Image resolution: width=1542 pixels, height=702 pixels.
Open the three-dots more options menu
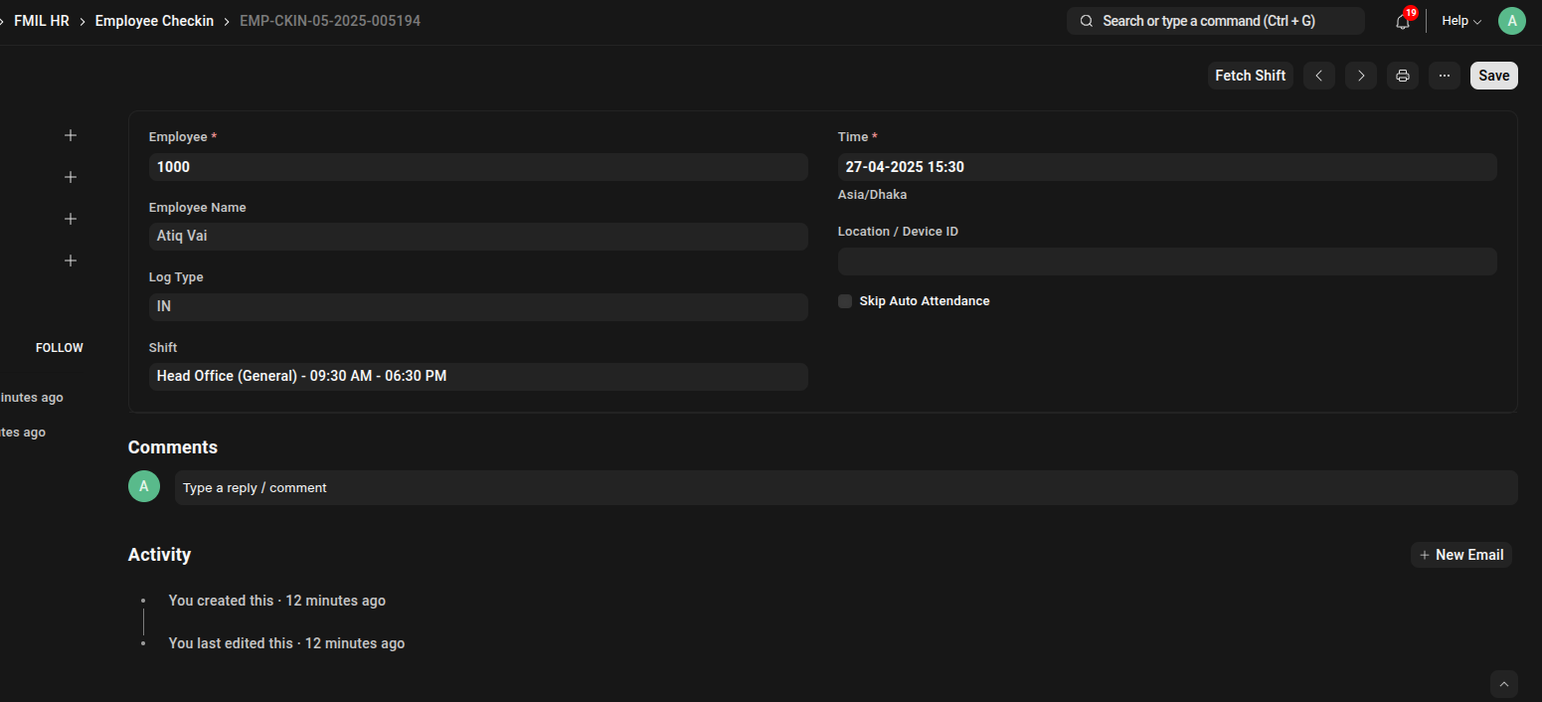[1444, 76]
